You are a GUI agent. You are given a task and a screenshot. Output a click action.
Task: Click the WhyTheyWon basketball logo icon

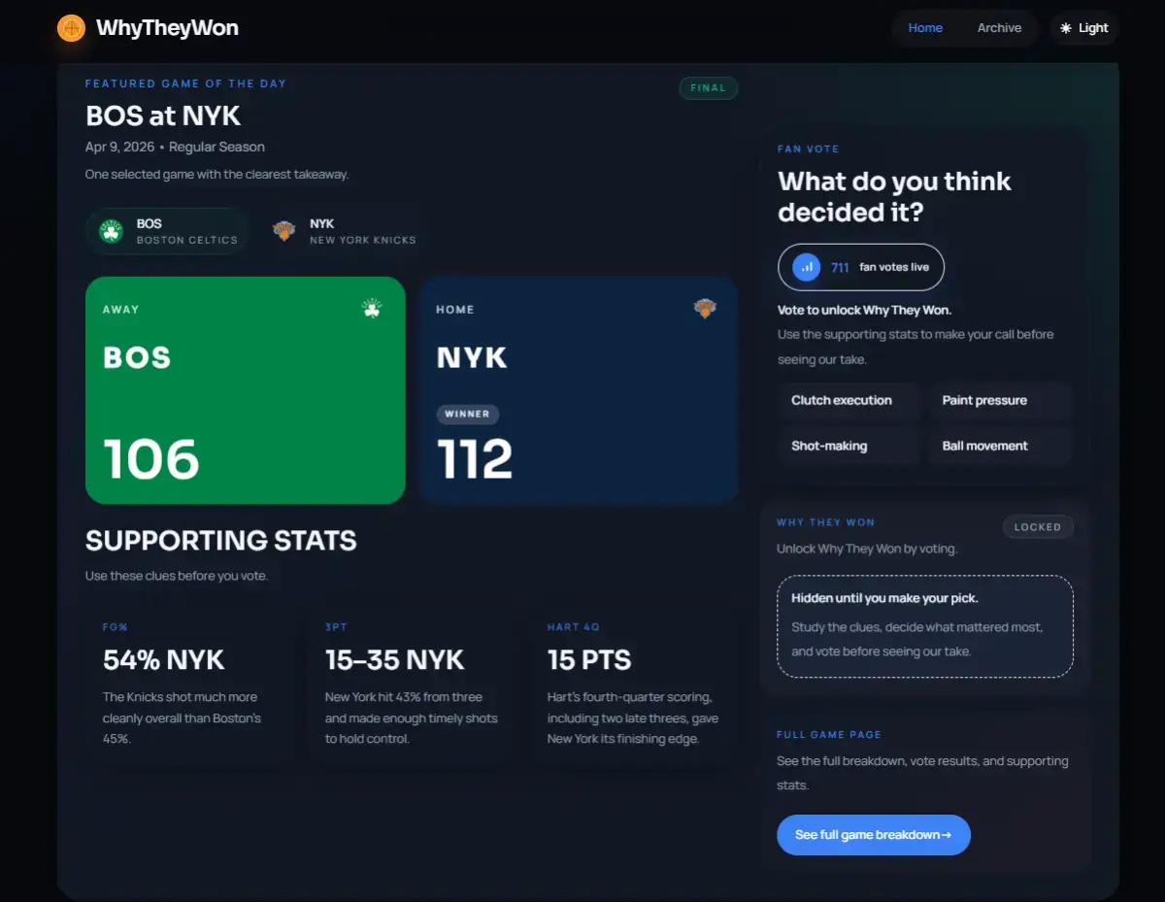pyautogui.click(x=71, y=28)
